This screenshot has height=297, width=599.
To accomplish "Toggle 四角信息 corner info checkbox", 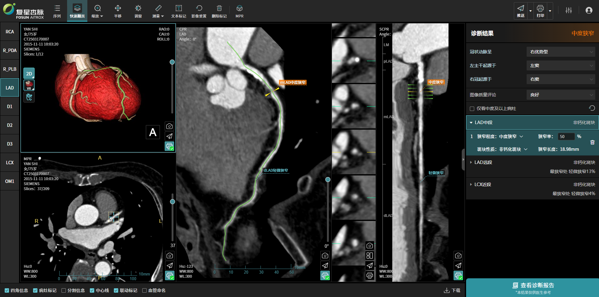I will 7,290.
